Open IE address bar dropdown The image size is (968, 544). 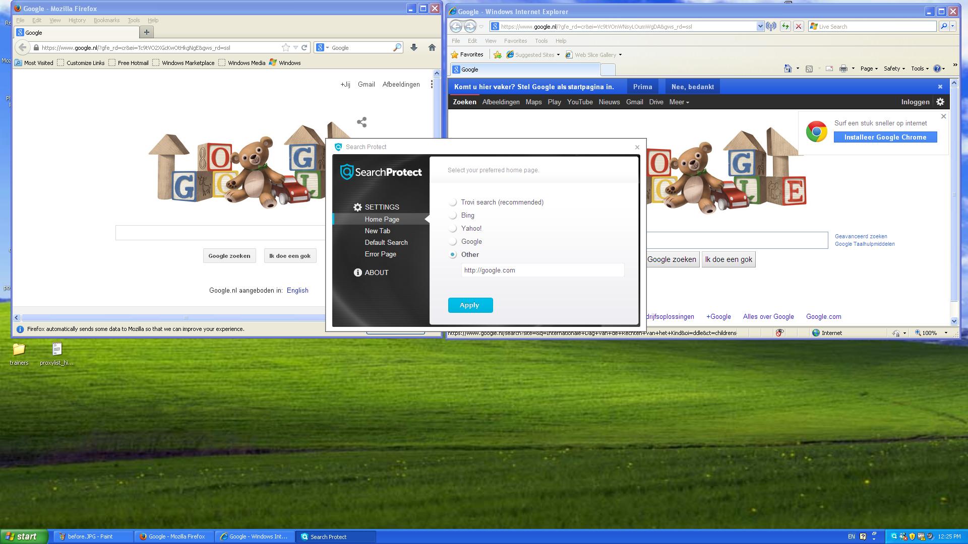click(760, 27)
